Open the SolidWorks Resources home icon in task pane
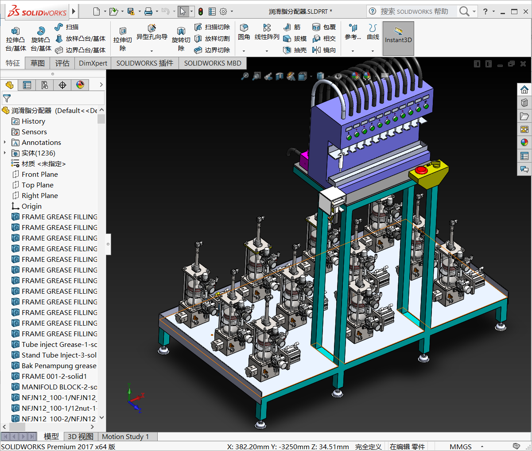This screenshot has width=532, height=451. pos(524,89)
